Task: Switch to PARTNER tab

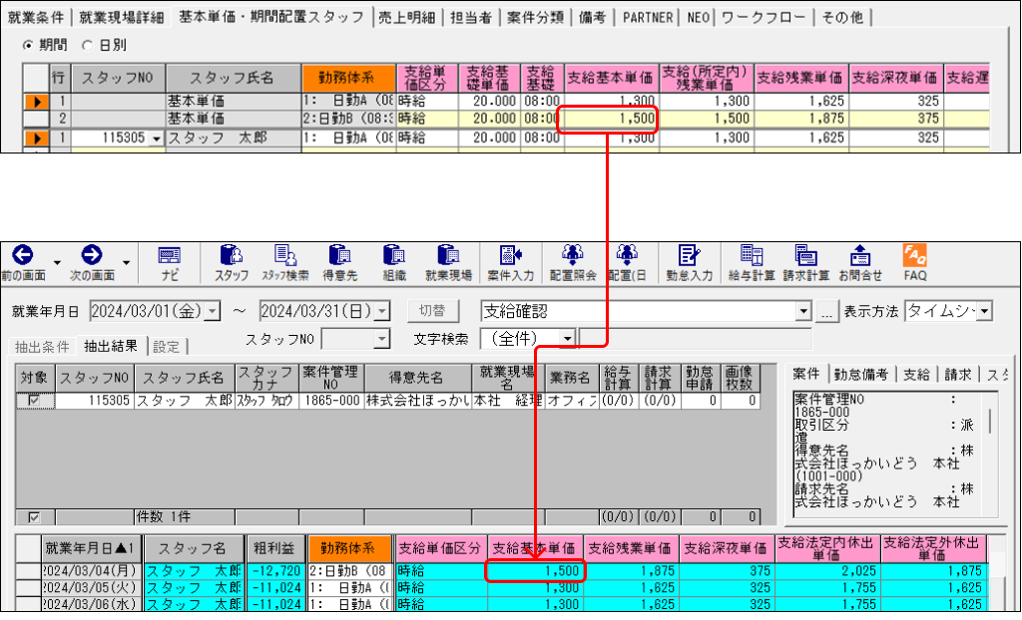Action: [x=647, y=18]
